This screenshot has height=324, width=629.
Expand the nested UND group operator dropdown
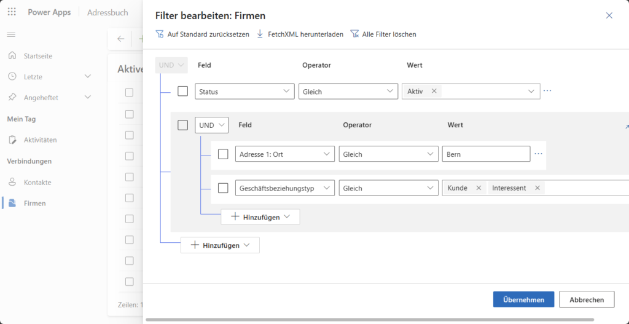(x=211, y=125)
